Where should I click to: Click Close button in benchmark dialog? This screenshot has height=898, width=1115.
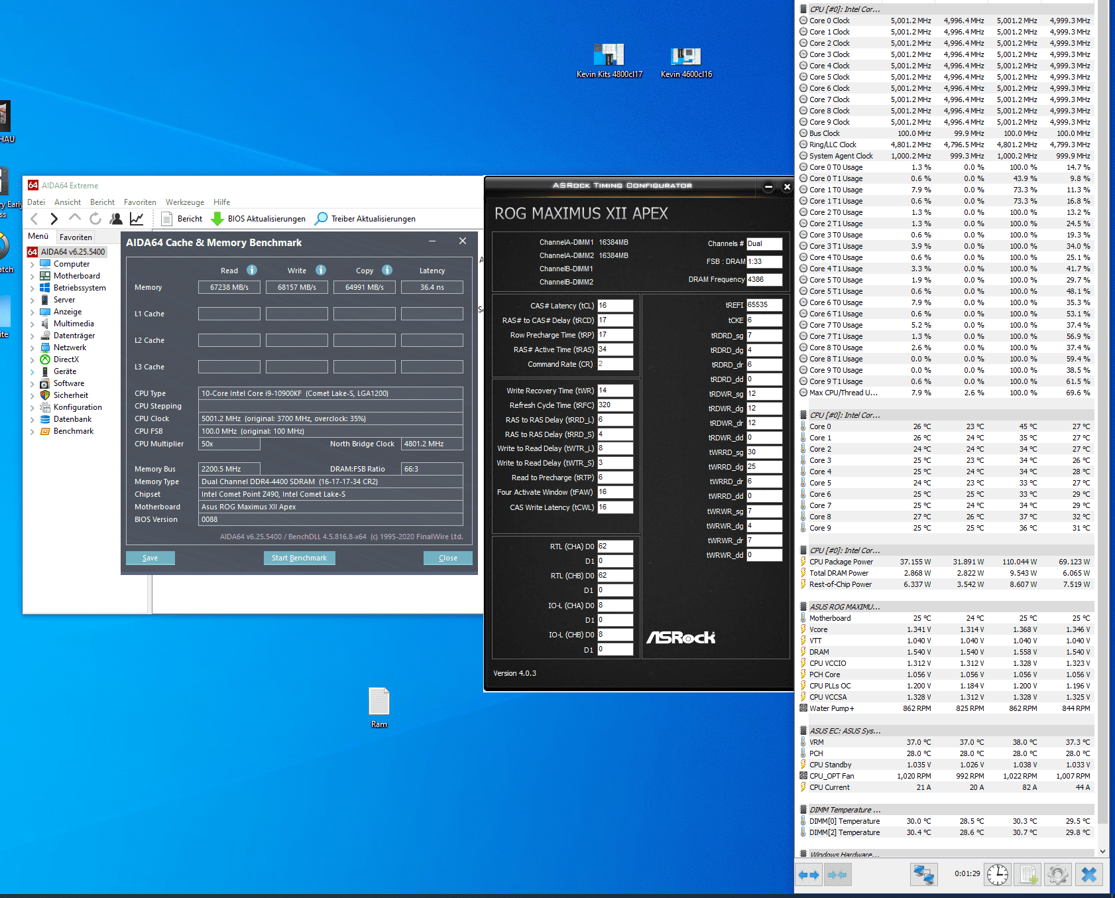448,558
